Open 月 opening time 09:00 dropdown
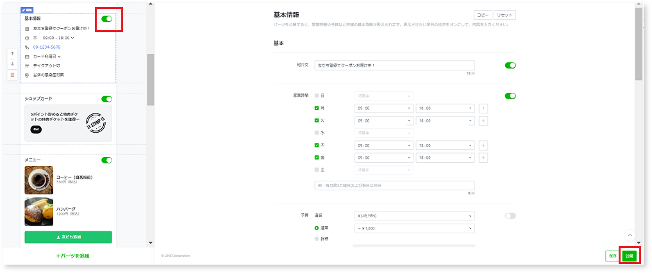 [x=383, y=108]
